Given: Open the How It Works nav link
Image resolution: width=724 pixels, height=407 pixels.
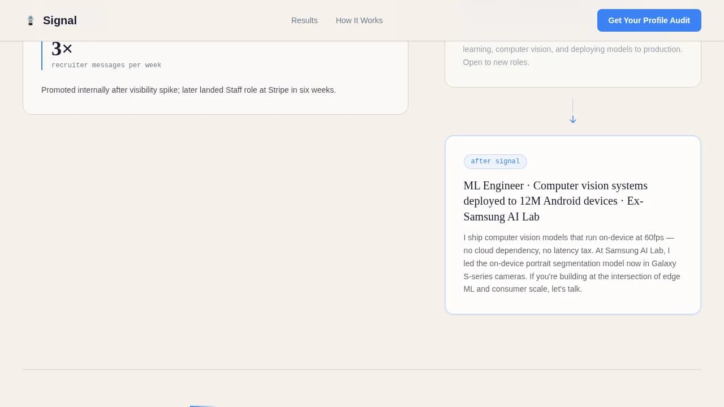Looking at the screenshot, I should (359, 20).
